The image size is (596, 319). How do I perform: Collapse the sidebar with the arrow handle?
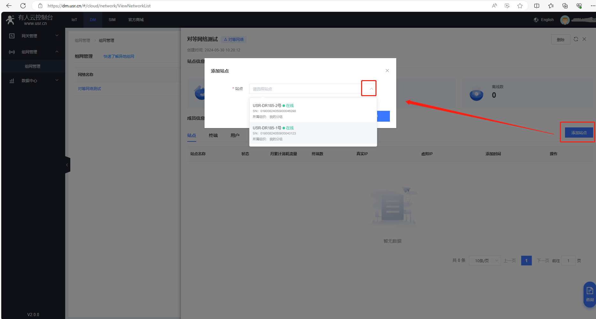coord(67,165)
